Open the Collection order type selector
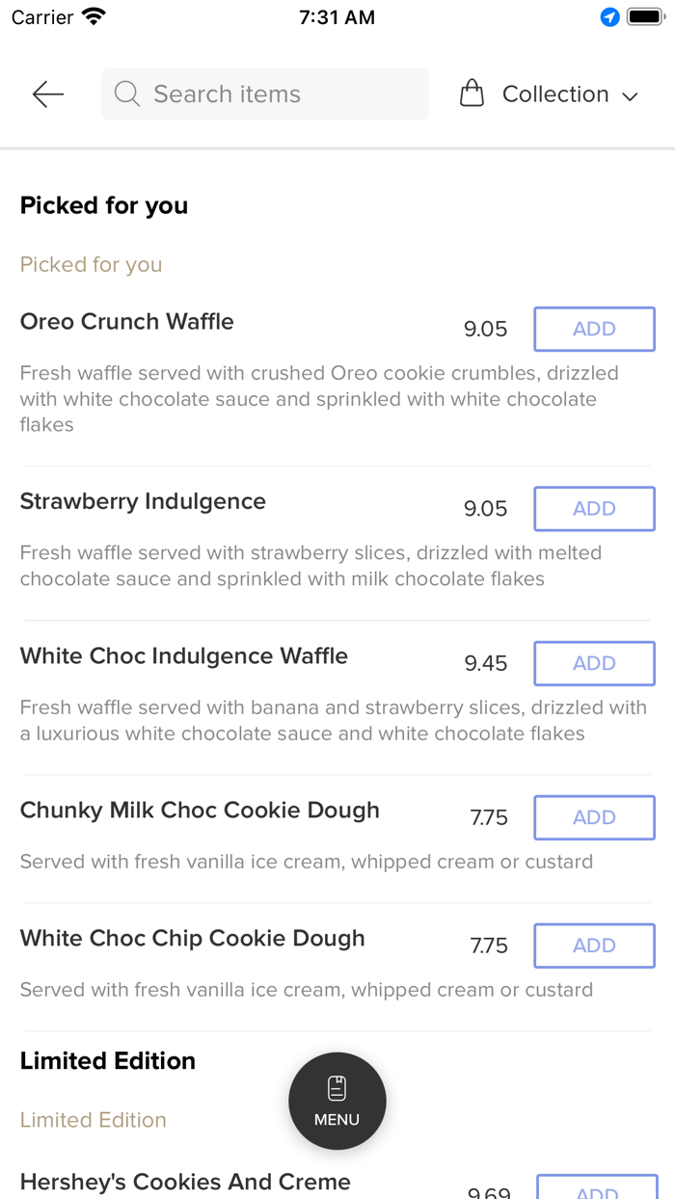This screenshot has width=675, height=1199. pyautogui.click(x=555, y=93)
